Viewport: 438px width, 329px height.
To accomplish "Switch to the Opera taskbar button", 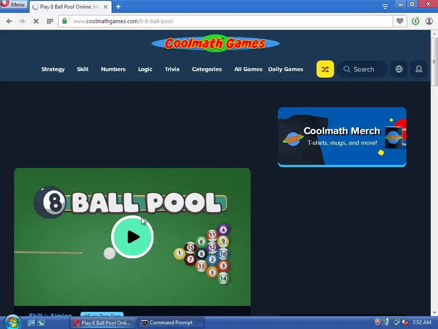I will 103,323.
